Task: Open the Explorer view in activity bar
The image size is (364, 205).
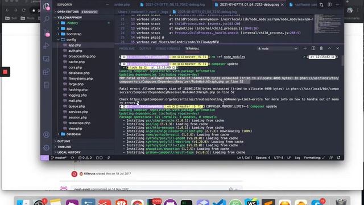Action: click(x=46, y=6)
